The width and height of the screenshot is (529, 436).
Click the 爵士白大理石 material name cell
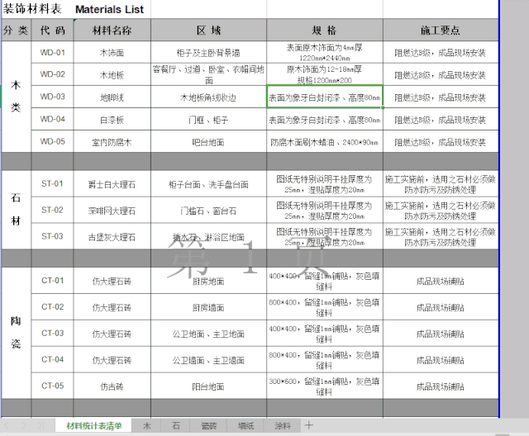109,184
